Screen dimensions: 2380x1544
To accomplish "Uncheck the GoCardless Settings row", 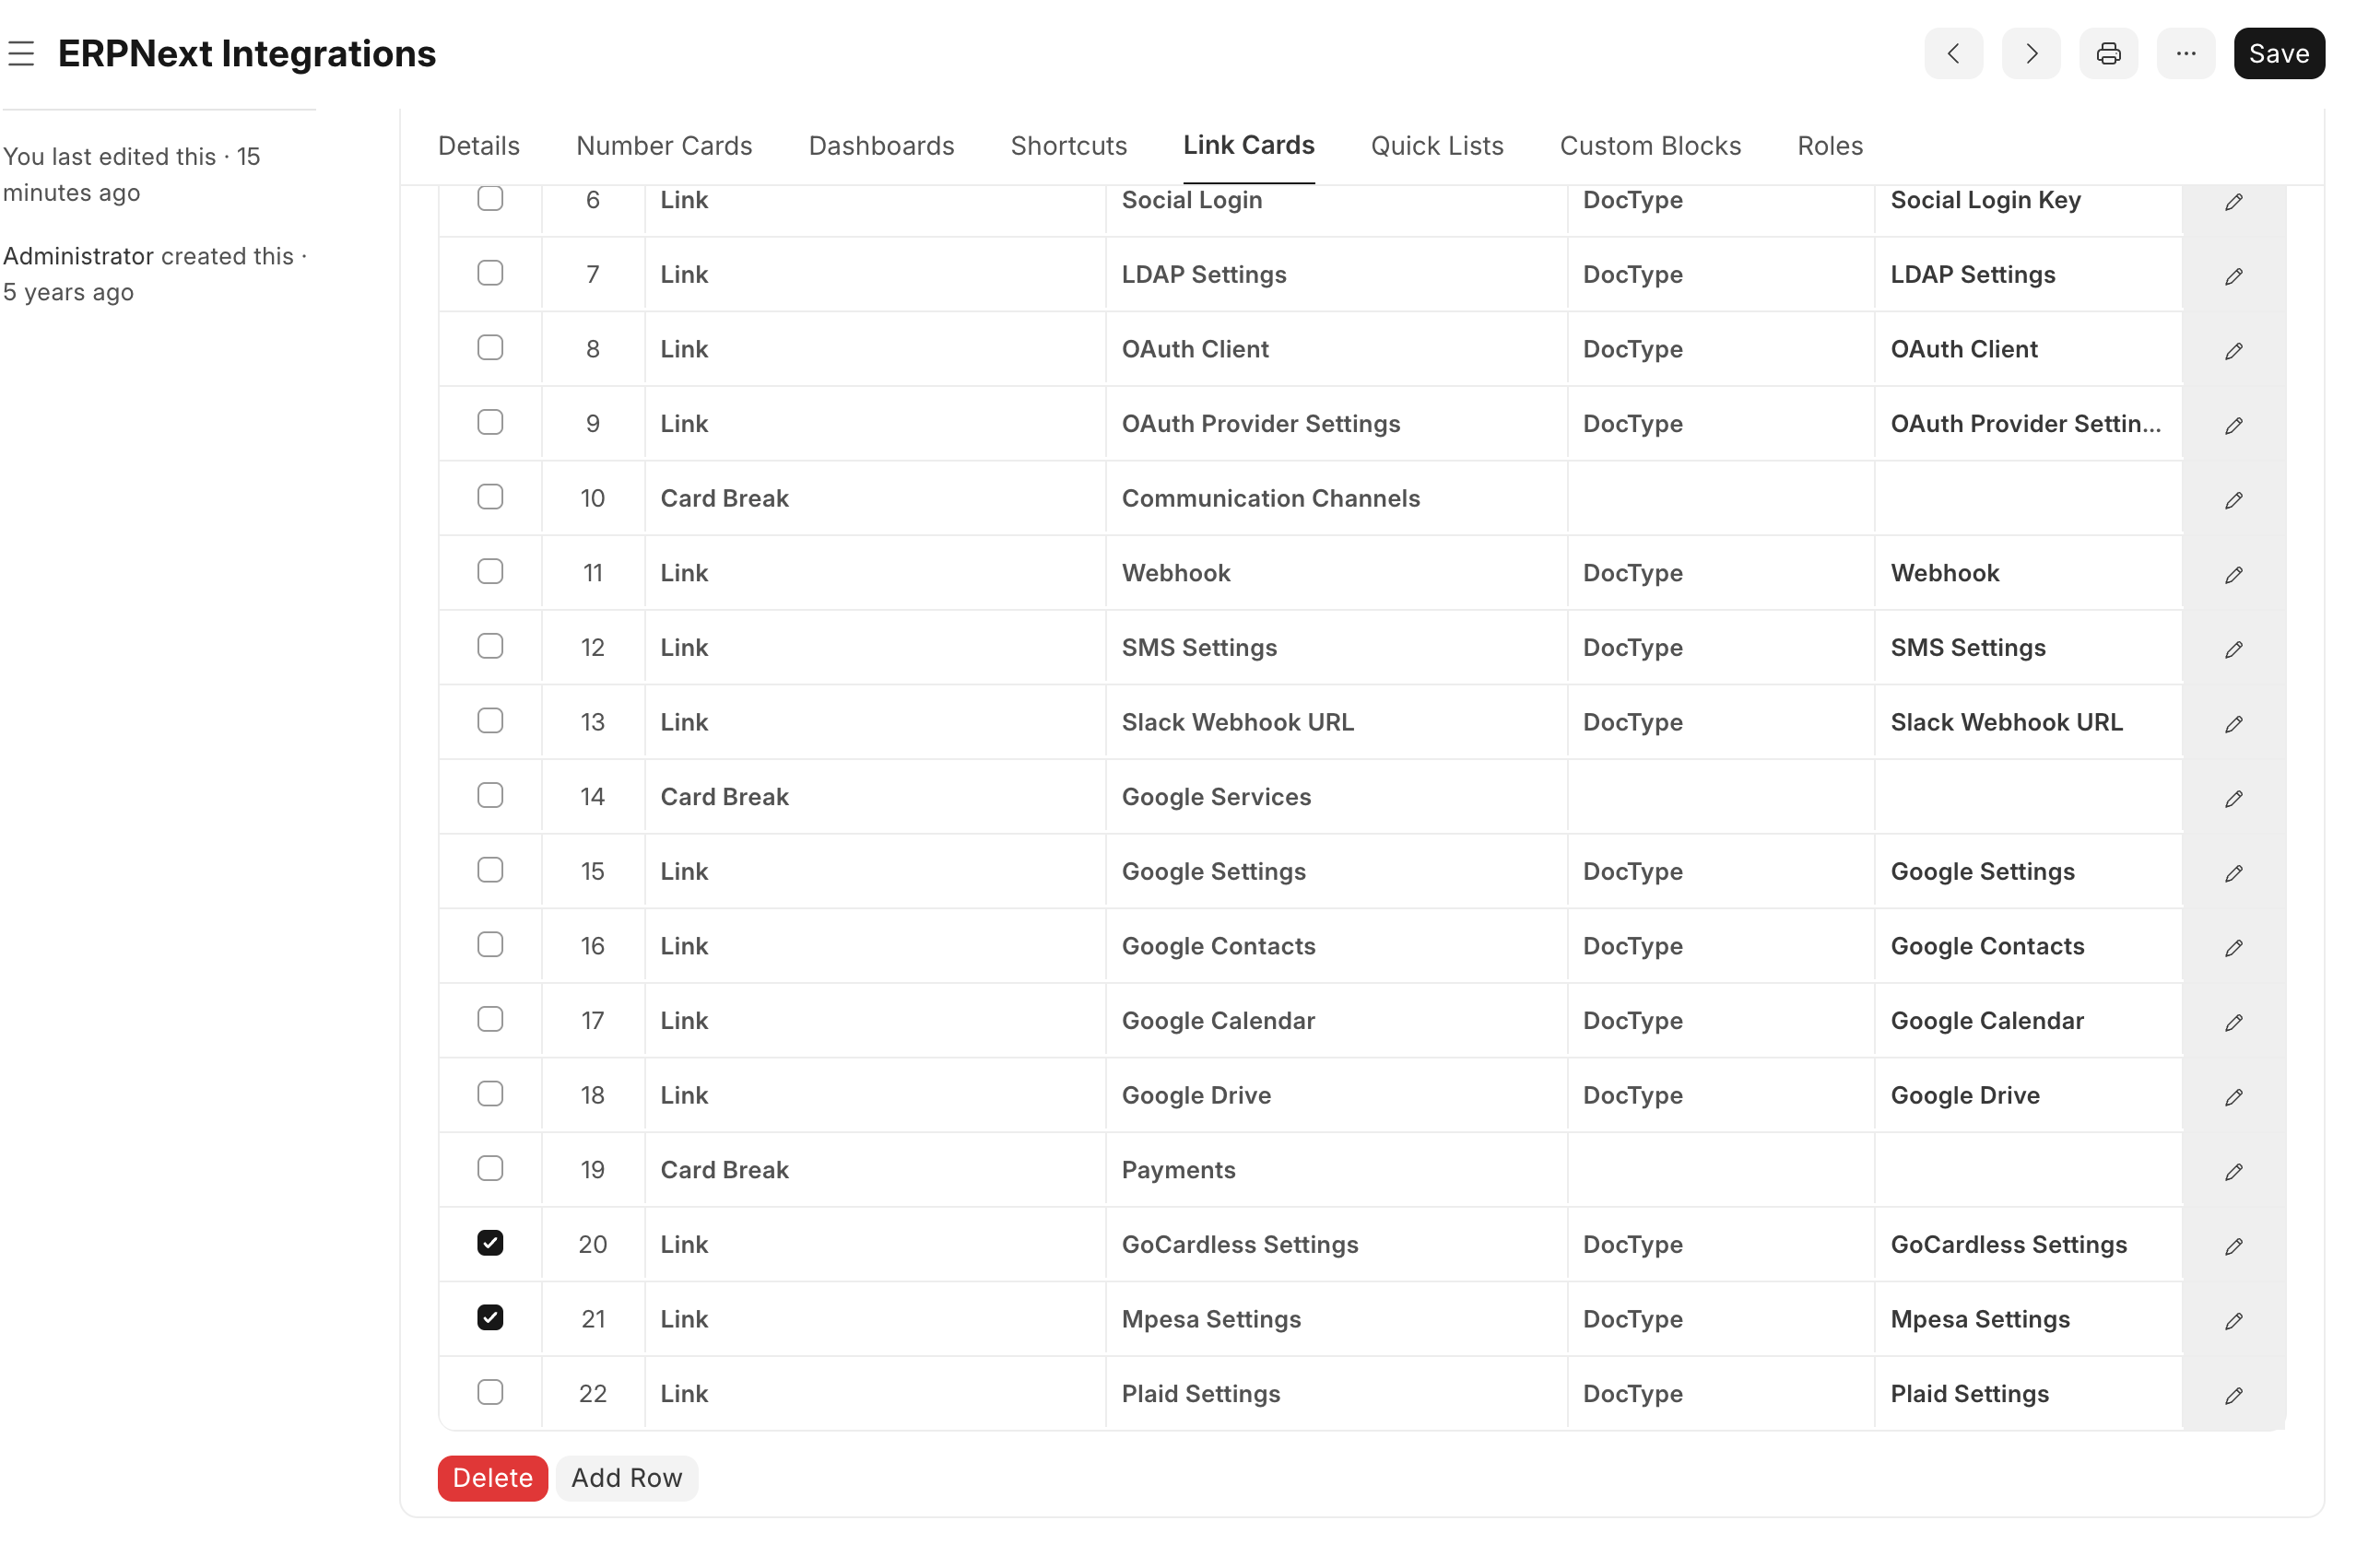I will click(490, 1242).
